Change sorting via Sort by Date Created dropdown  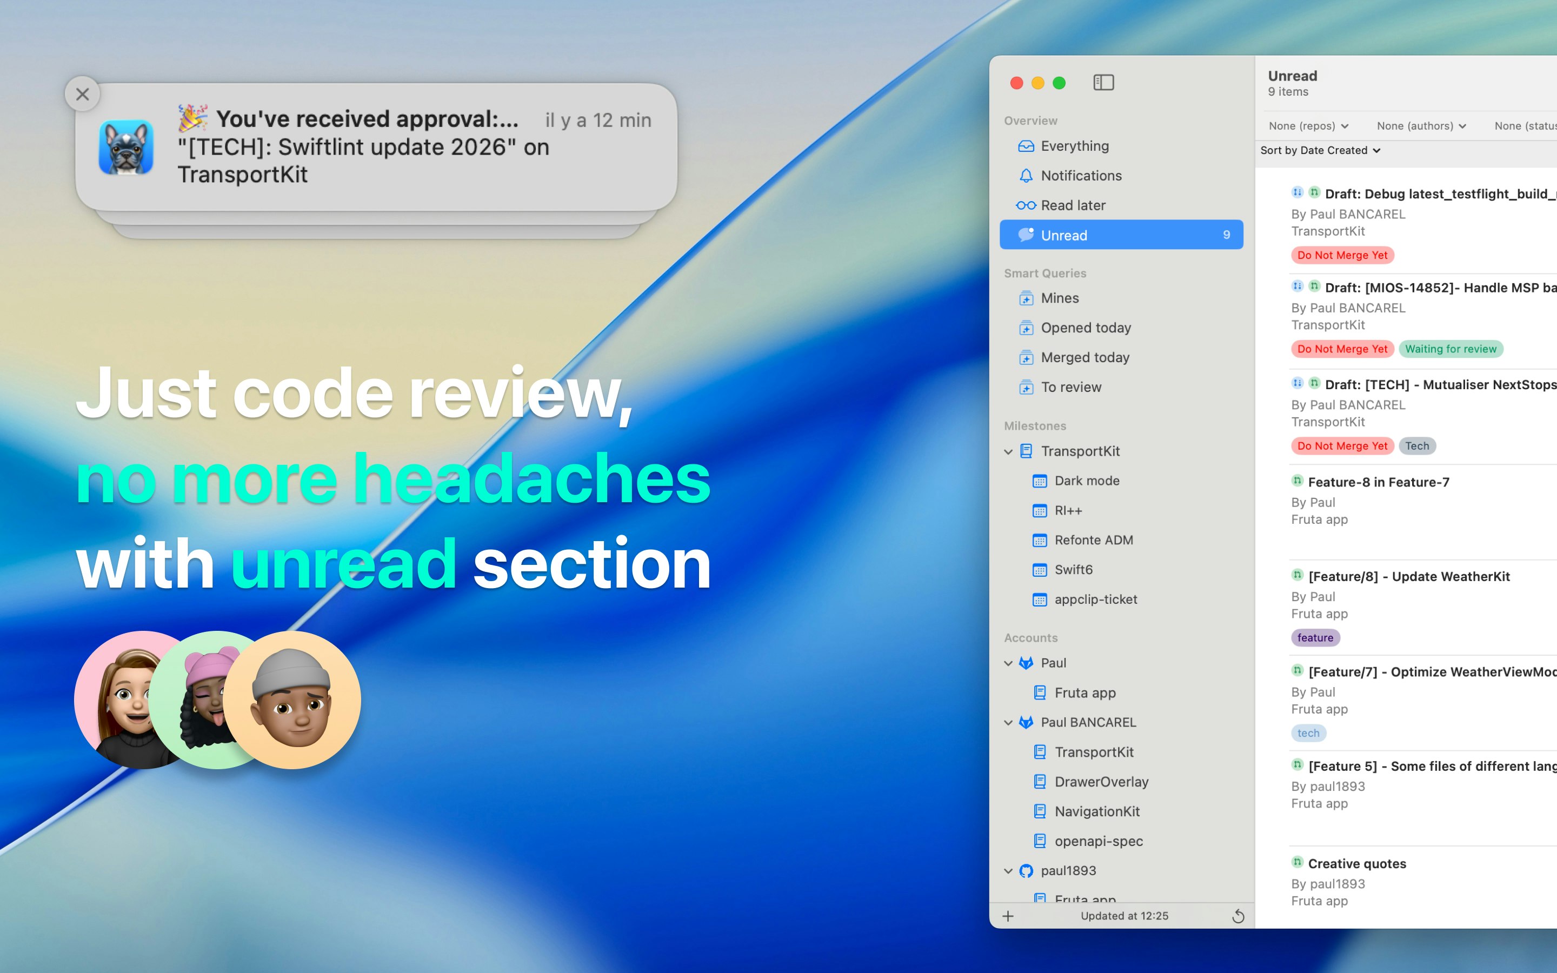click(x=1320, y=150)
